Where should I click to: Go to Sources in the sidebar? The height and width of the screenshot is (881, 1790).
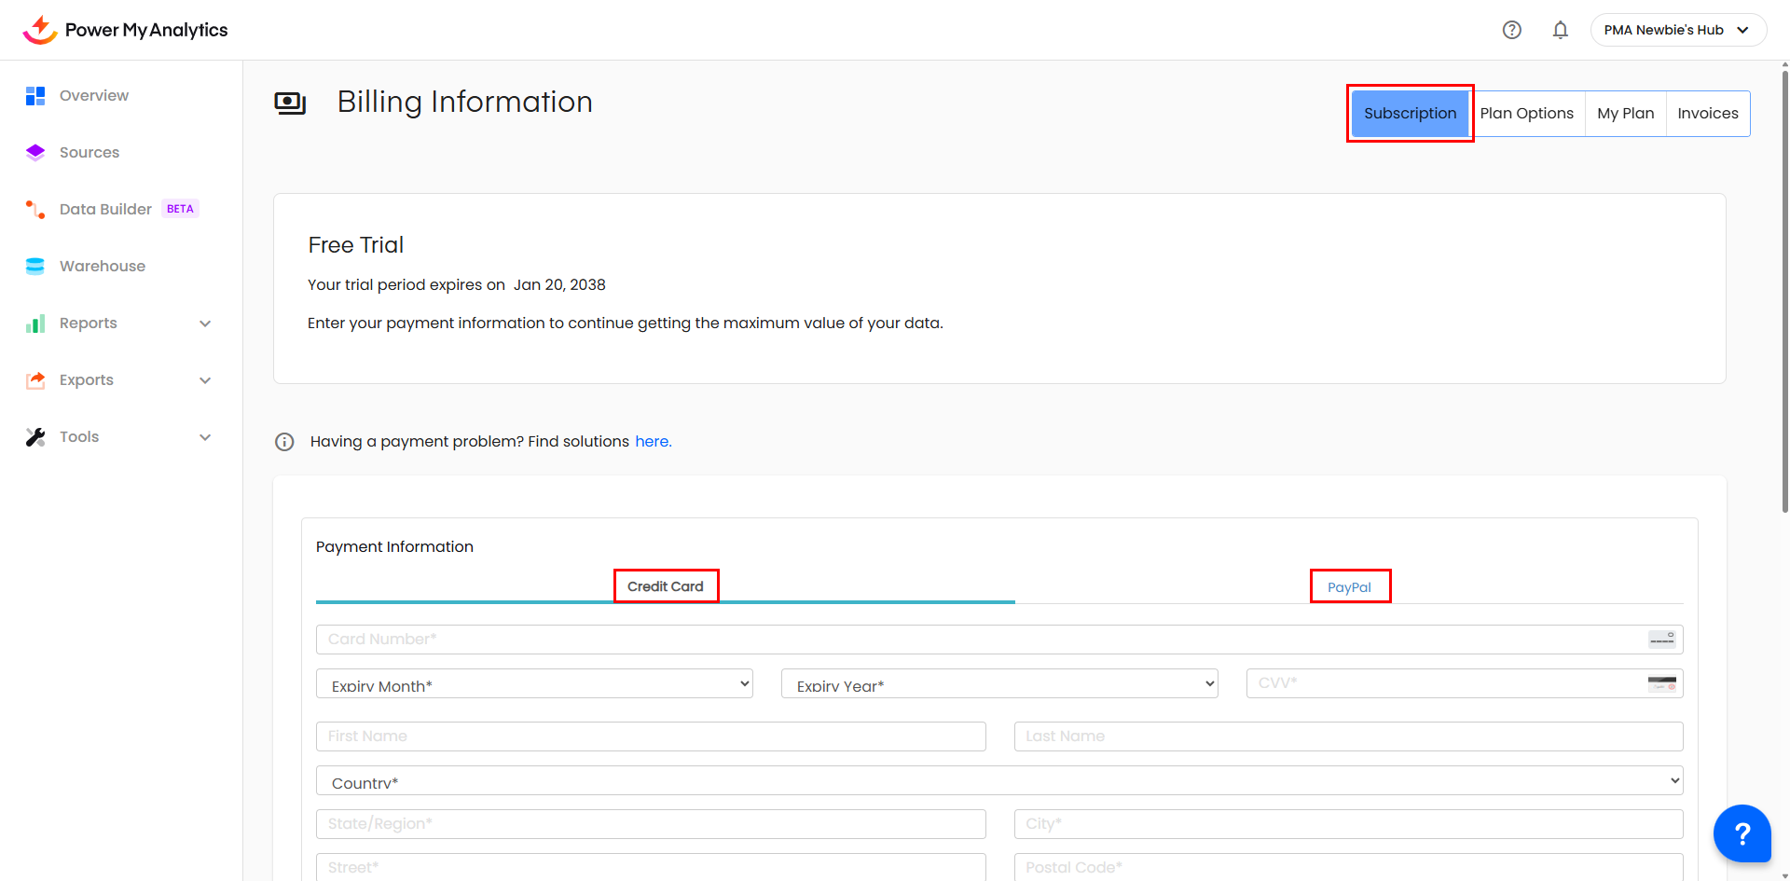(x=89, y=153)
